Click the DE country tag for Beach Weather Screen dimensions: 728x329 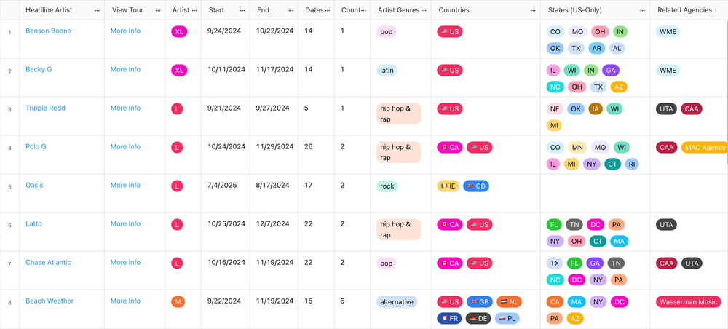(478, 318)
